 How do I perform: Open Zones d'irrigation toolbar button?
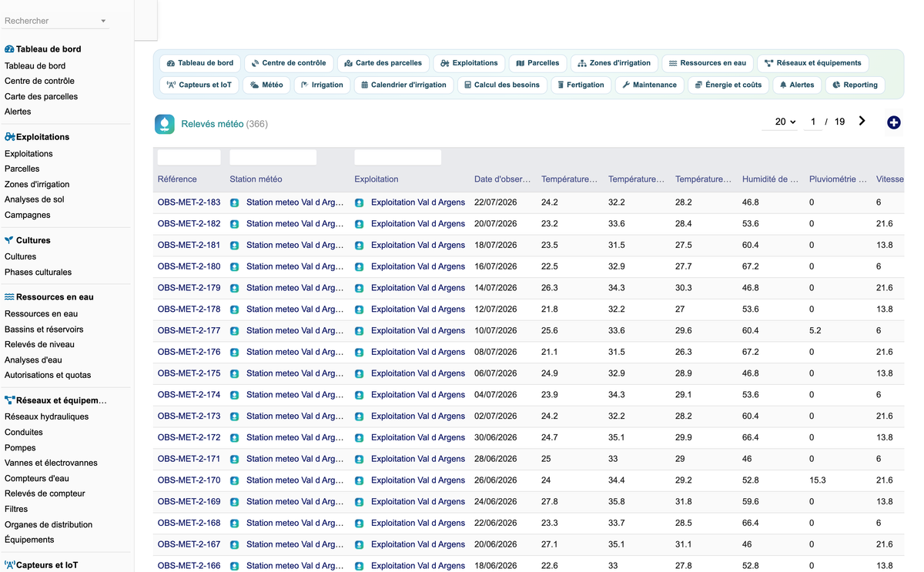tap(614, 63)
